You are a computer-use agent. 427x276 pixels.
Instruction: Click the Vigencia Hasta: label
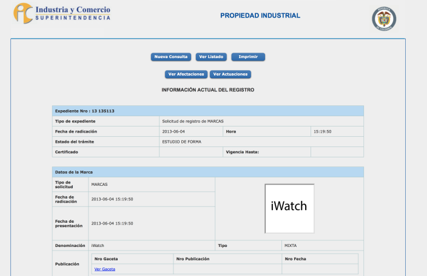243,152
